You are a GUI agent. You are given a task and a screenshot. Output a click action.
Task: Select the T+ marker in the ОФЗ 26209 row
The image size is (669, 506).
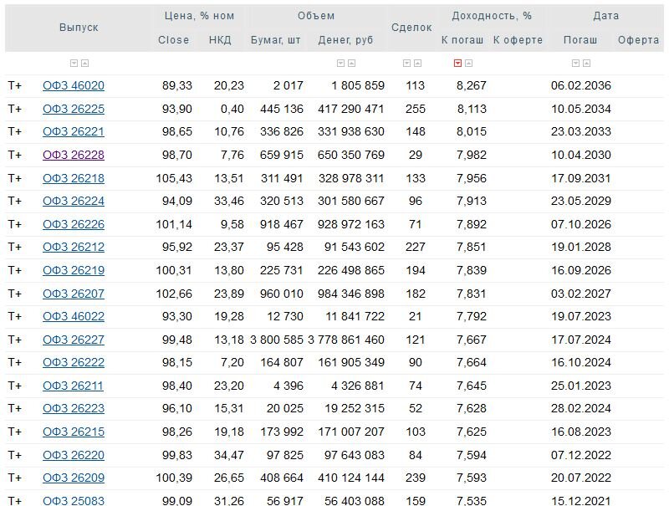coord(14,478)
